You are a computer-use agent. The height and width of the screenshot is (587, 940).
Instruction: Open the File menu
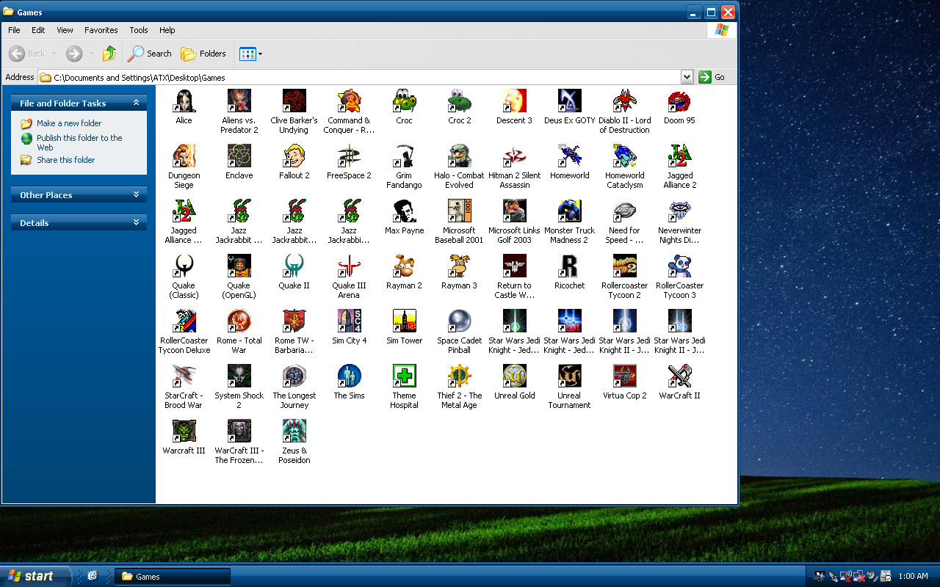coord(14,30)
